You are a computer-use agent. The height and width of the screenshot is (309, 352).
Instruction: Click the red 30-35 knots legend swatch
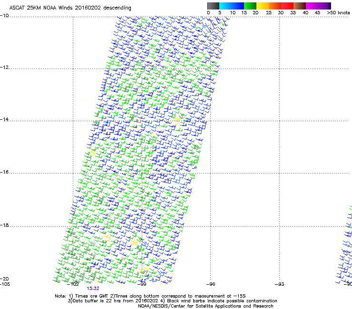tap(287, 6)
